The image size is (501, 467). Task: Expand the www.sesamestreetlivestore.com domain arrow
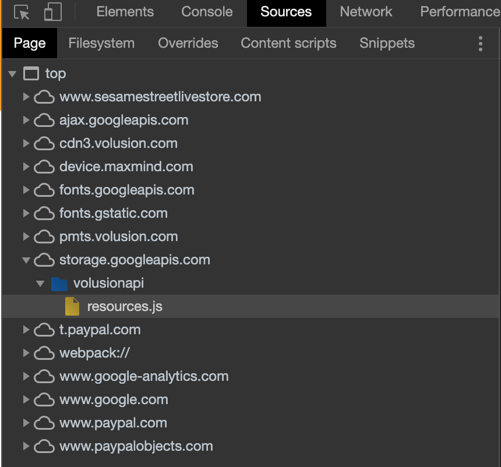[x=26, y=97]
